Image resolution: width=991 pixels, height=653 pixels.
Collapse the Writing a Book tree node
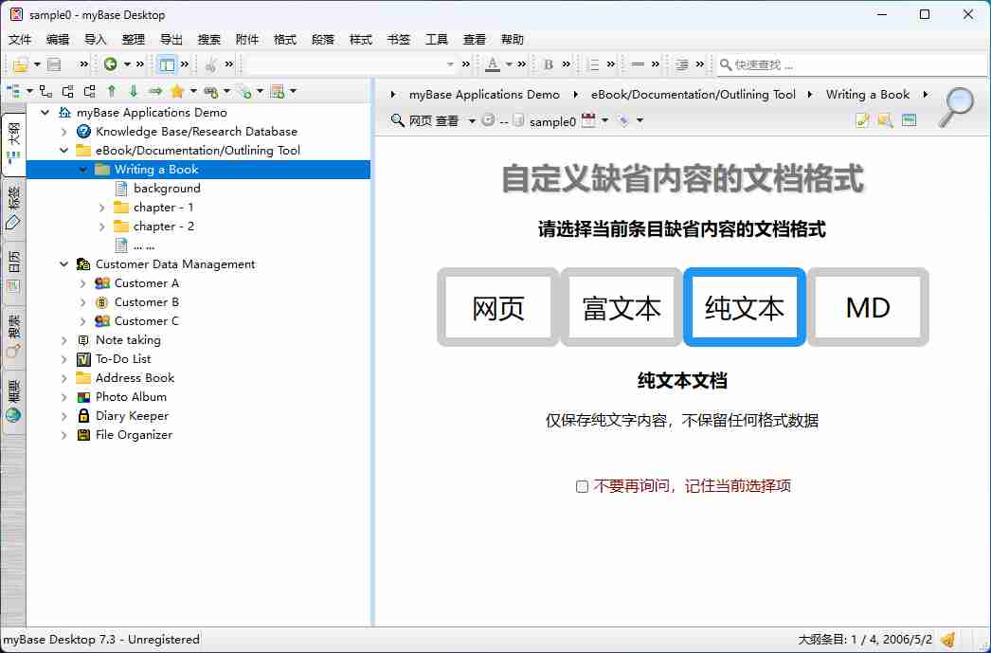click(83, 170)
